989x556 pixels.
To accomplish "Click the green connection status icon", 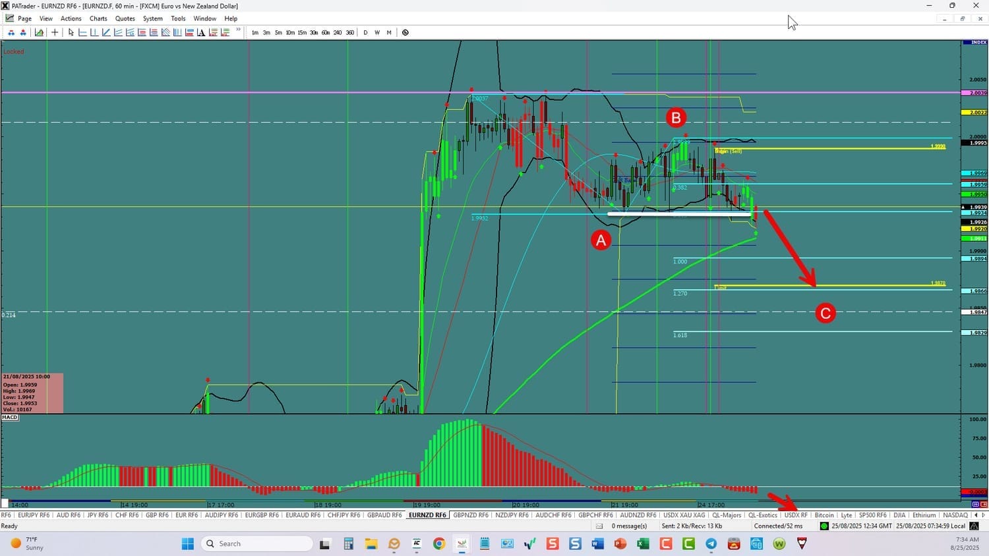I will (x=824, y=526).
